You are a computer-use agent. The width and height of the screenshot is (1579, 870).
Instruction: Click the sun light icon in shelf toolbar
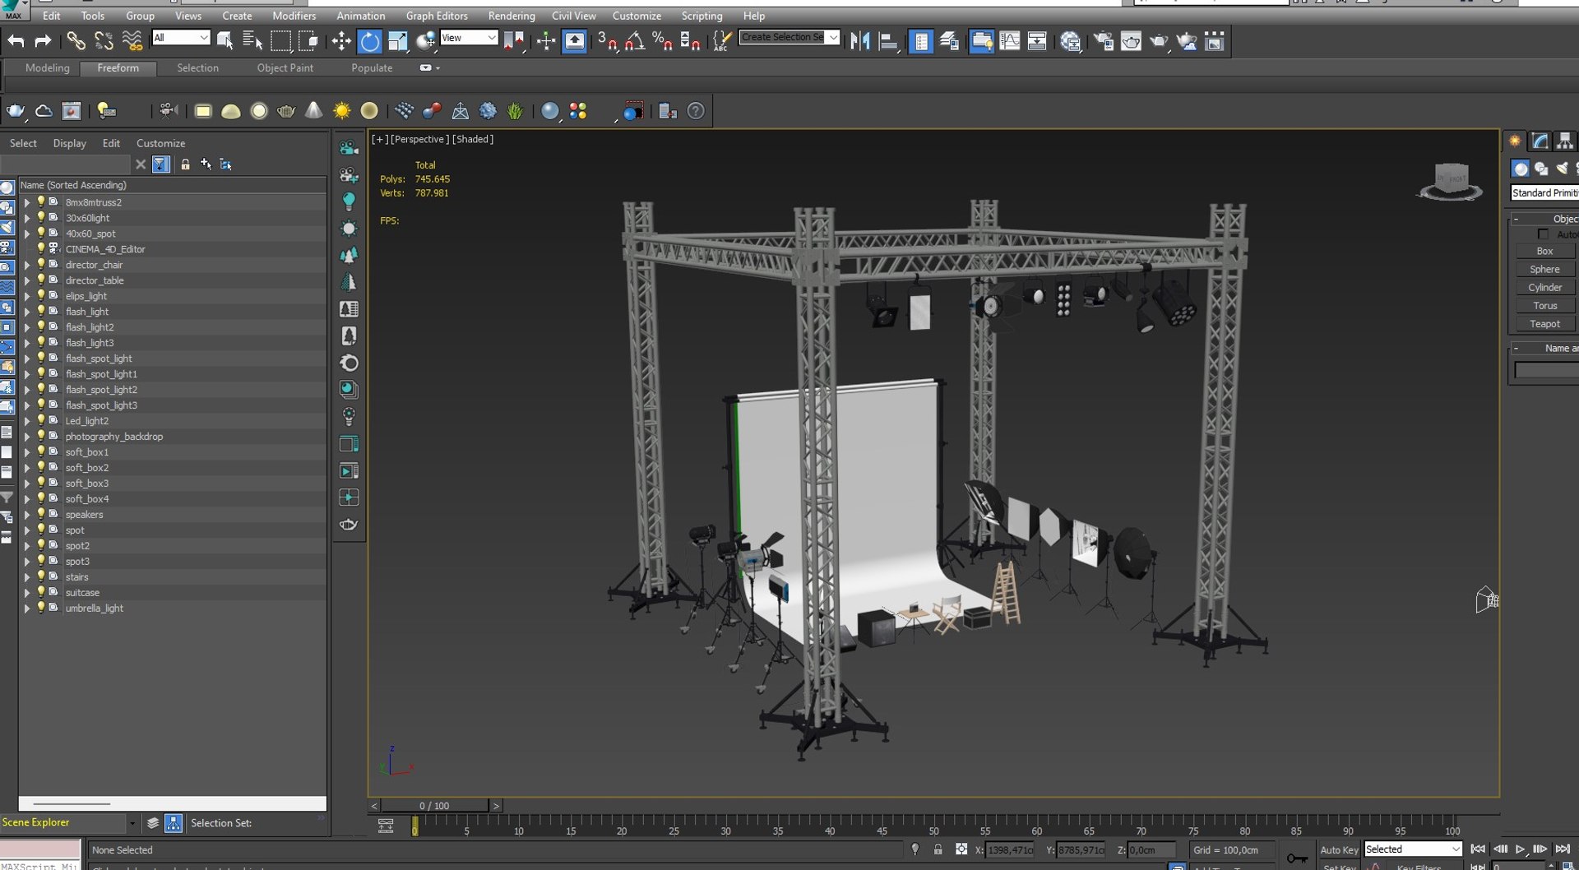click(341, 110)
